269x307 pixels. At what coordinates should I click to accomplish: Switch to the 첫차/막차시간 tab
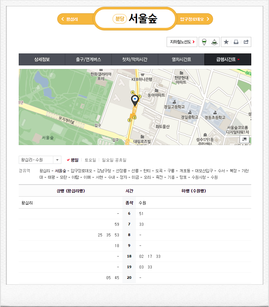[x=135, y=59]
